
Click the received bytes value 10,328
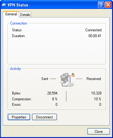[96, 93]
